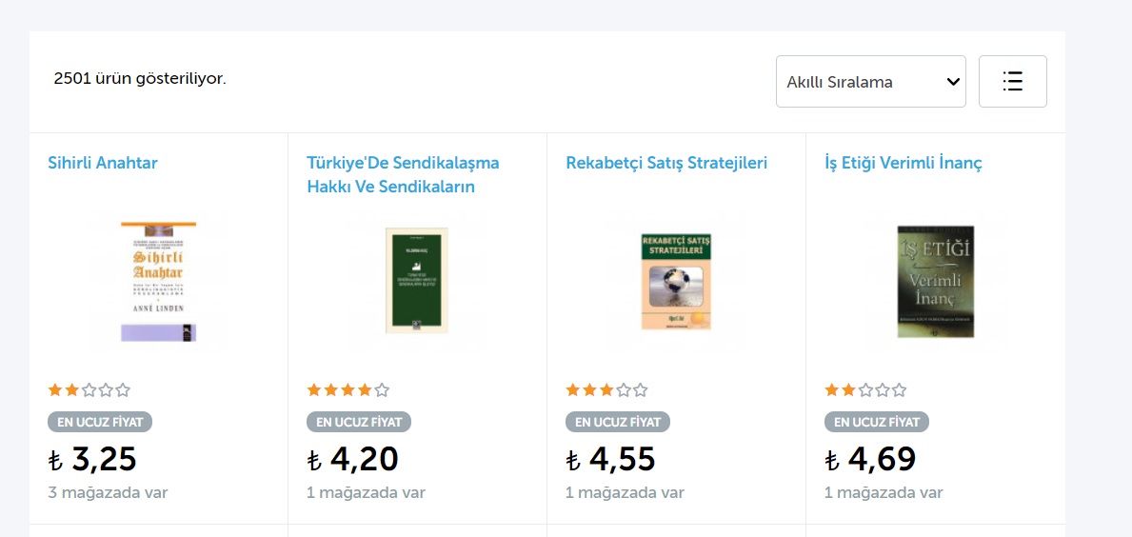The image size is (1132, 537).
Task: Open Sihirli Anahtar product title link
Action: pos(103,163)
